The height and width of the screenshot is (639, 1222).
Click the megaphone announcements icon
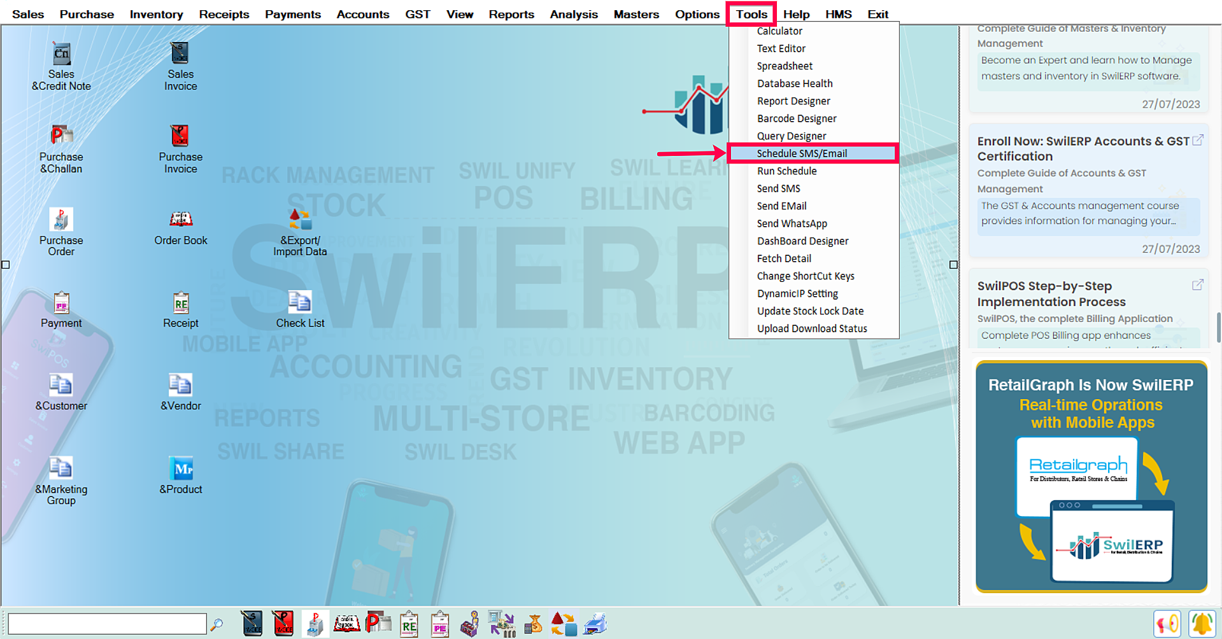tap(1167, 624)
